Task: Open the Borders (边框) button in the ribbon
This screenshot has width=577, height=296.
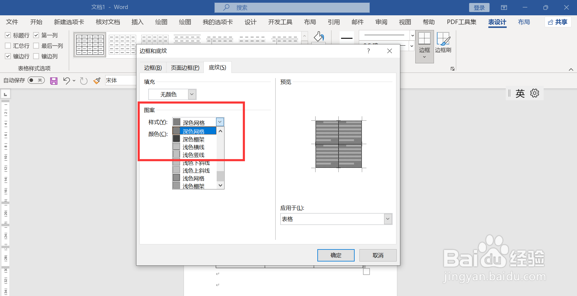Action: tap(424, 46)
